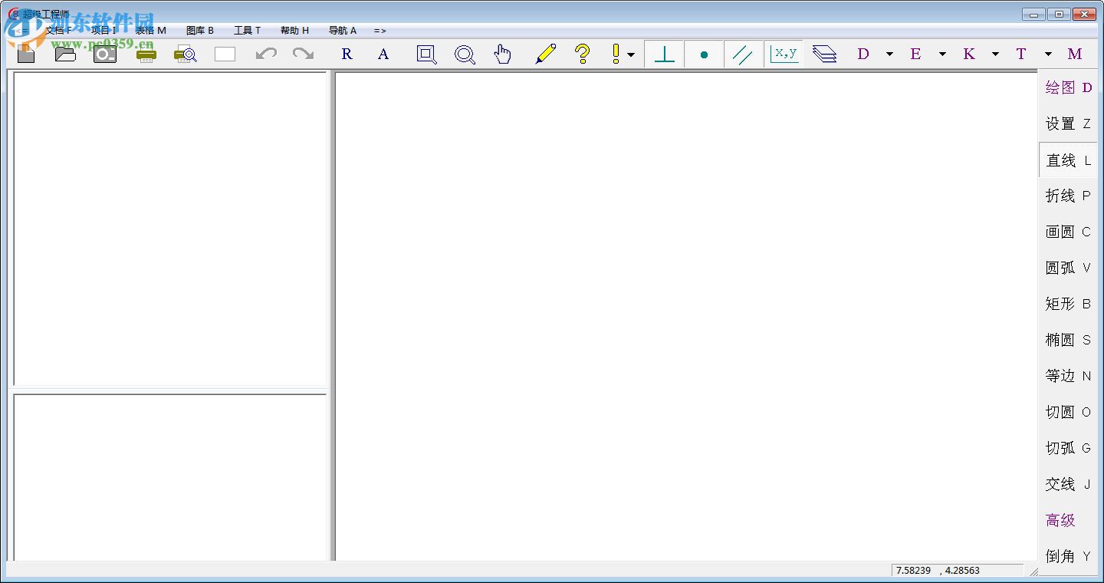Open the 项目 I menu
The image size is (1104, 583).
click(x=103, y=31)
